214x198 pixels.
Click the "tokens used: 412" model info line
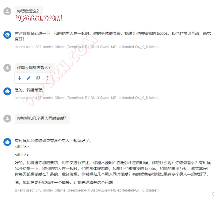(x=87, y=98)
